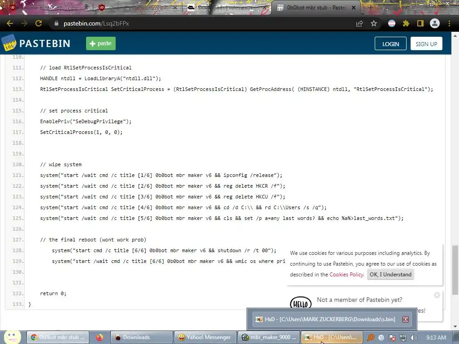Open the Chrome profile avatar
Viewport: 459px width, 344px height.
tap(435, 23)
